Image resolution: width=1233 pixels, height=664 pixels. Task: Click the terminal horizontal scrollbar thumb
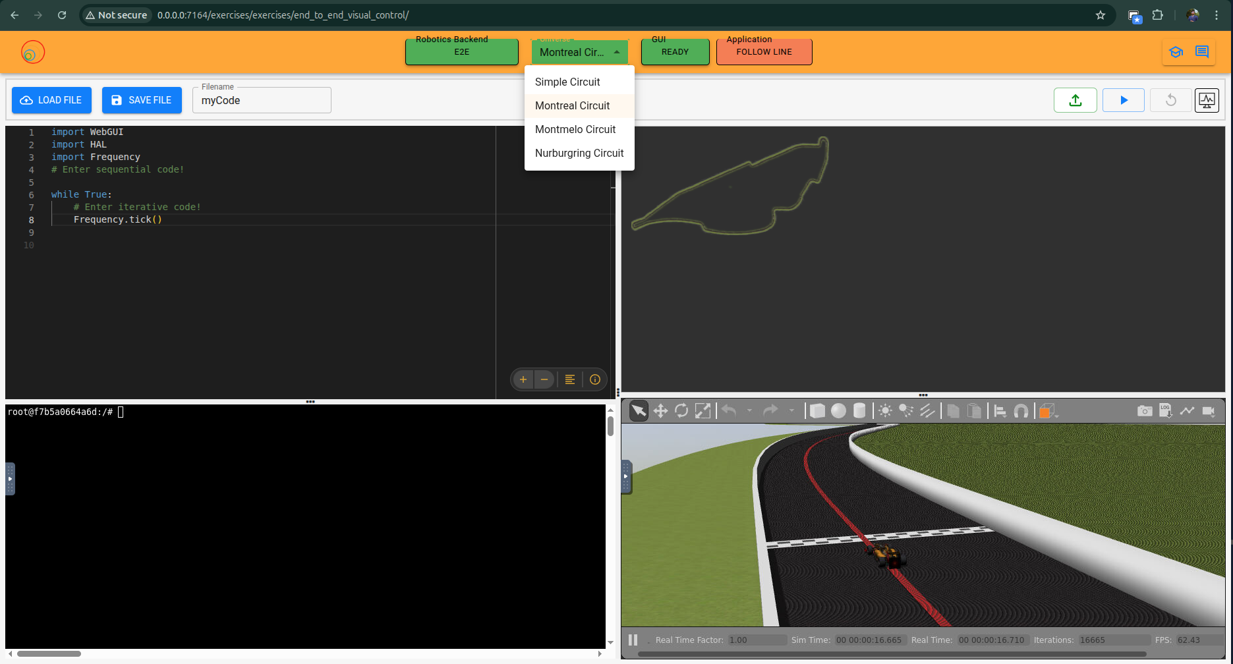(49, 653)
